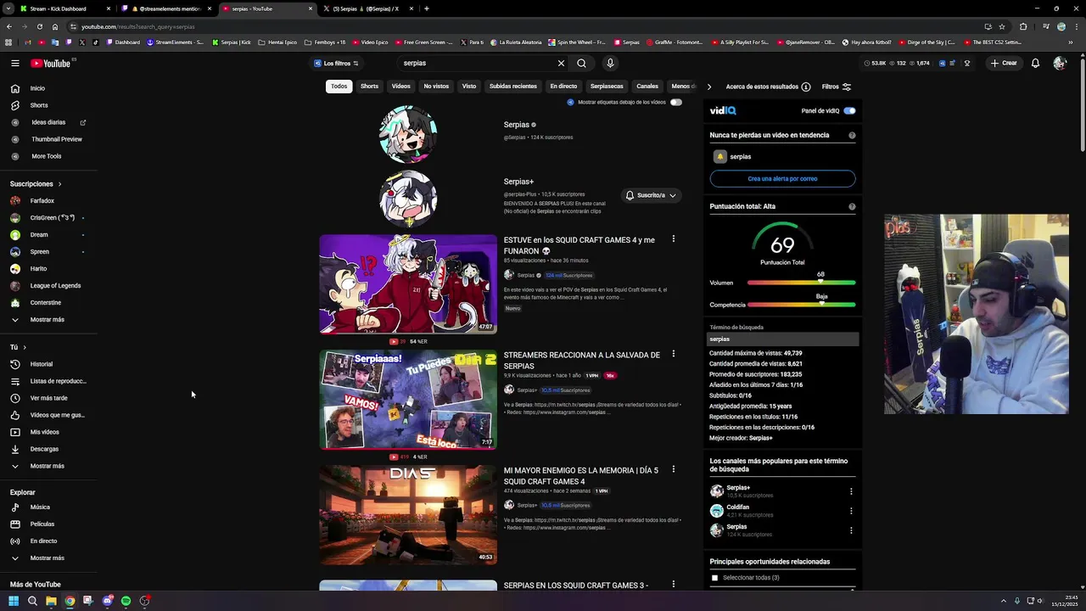Viewport: 1086px width, 611px height.
Task: Click the info icon next to Acerca de estos resultados
Action: coord(806,87)
